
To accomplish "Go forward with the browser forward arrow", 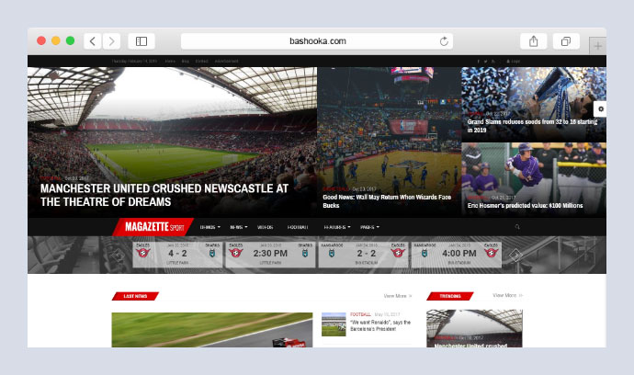I will (111, 41).
